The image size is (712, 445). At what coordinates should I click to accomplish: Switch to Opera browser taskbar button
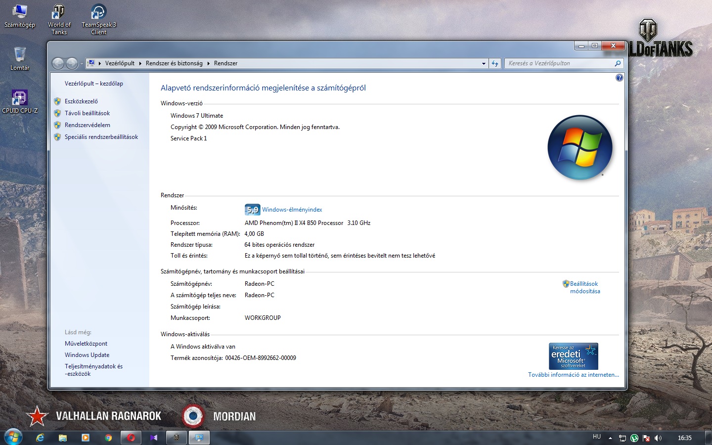point(131,438)
